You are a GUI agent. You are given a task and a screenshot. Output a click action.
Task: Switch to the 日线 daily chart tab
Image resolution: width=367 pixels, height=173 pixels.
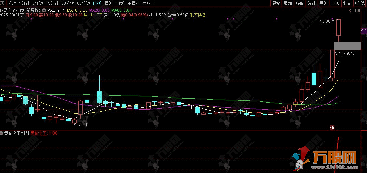(x=97, y=3)
